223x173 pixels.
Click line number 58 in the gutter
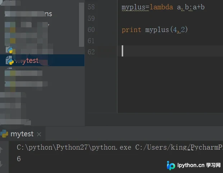(91, 7)
